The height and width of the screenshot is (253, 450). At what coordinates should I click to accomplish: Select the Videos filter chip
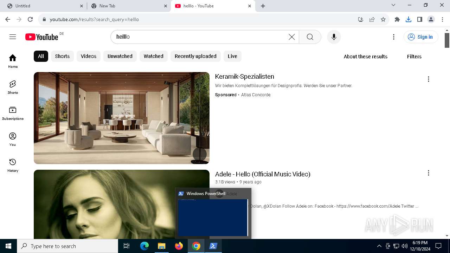(89, 56)
